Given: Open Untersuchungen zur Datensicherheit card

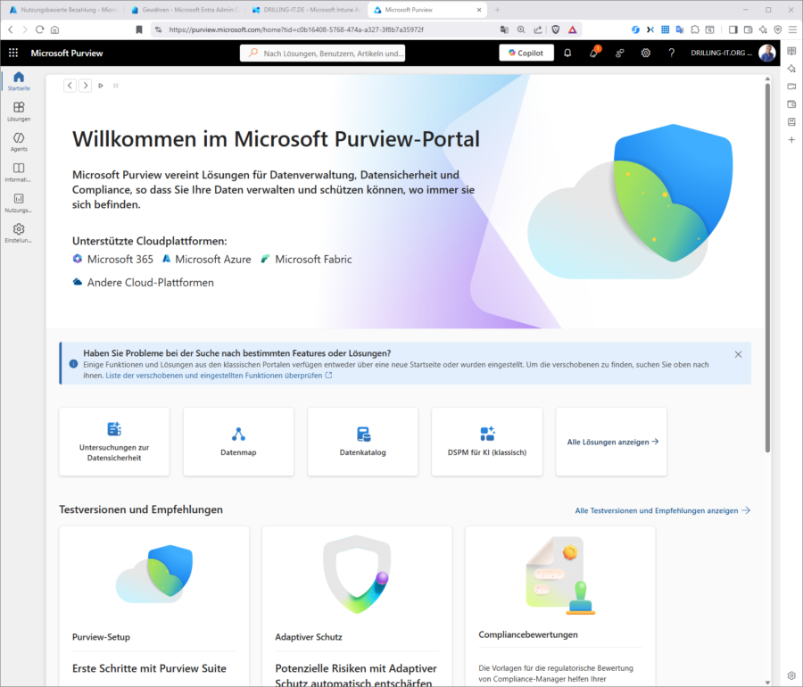Looking at the screenshot, I should tap(114, 442).
